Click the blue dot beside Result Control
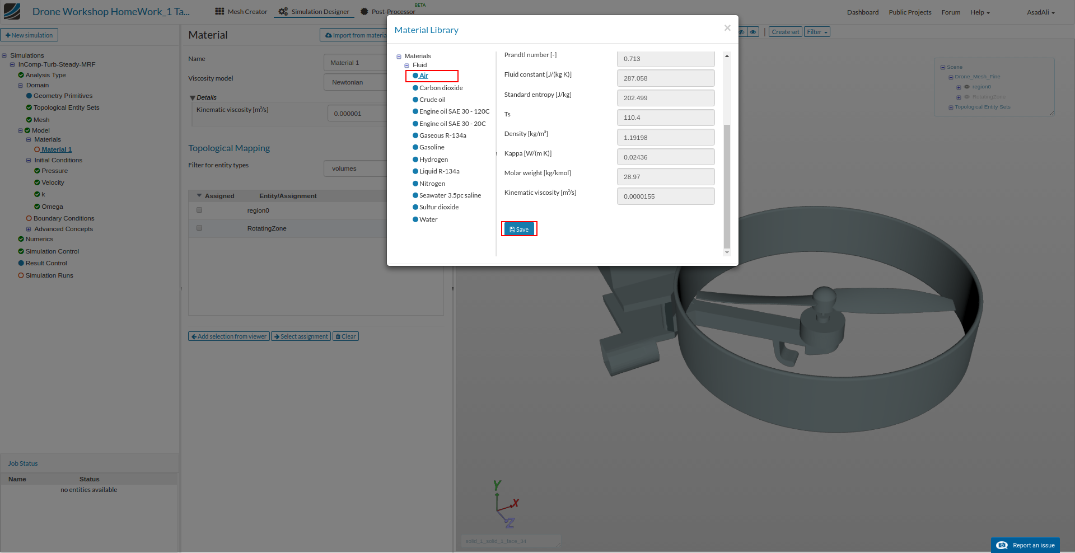The image size is (1075, 553). click(21, 263)
